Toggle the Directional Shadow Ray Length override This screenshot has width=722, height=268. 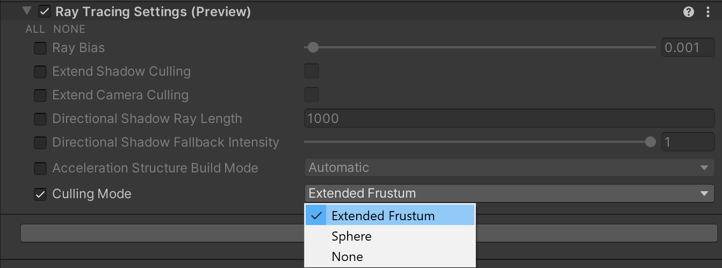[x=40, y=119]
